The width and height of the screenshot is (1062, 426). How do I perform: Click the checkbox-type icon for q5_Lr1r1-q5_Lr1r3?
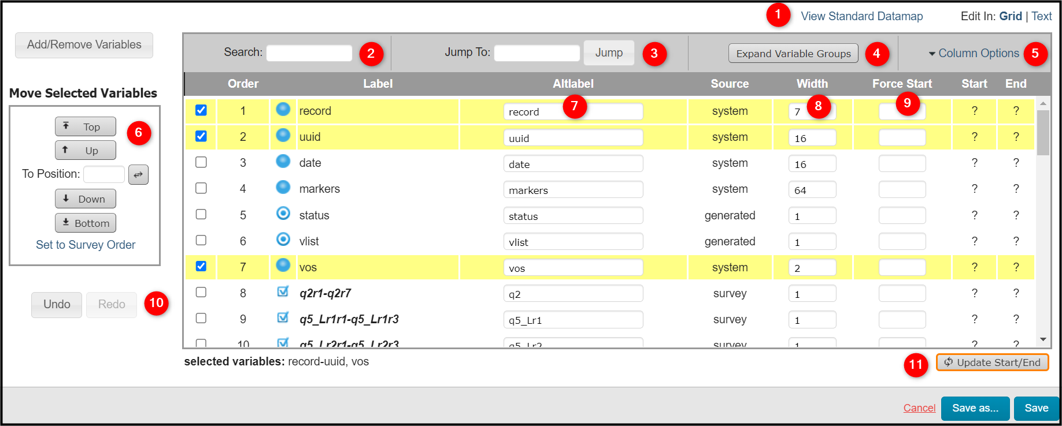[x=283, y=317]
